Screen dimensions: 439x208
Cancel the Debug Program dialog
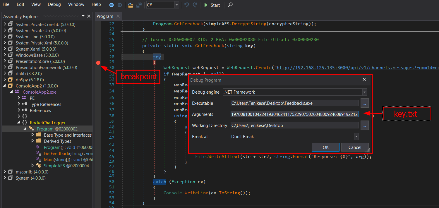pos(355,147)
